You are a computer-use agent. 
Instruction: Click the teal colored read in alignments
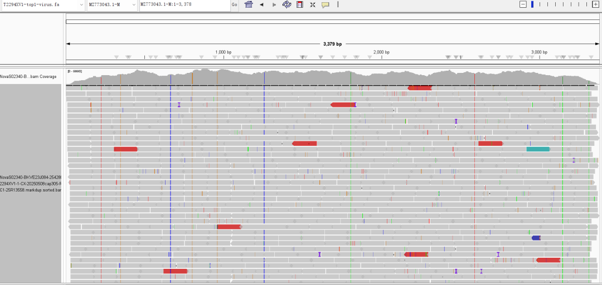pos(538,149)
